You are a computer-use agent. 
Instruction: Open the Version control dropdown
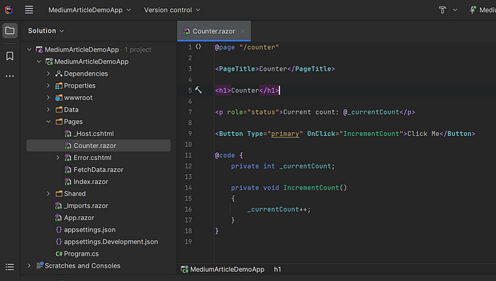[x=172, y=10]
